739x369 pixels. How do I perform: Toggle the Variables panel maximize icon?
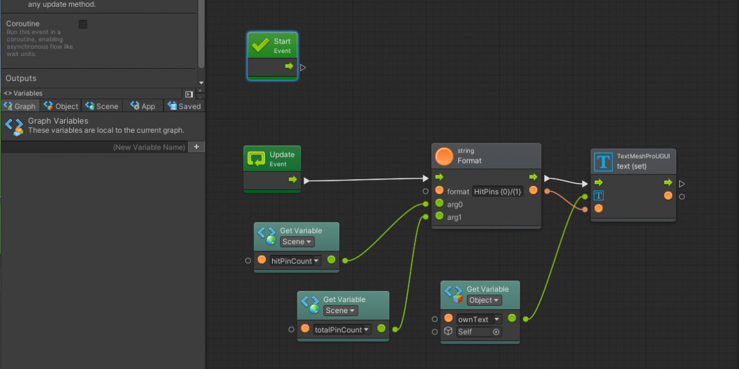[189, 93]
